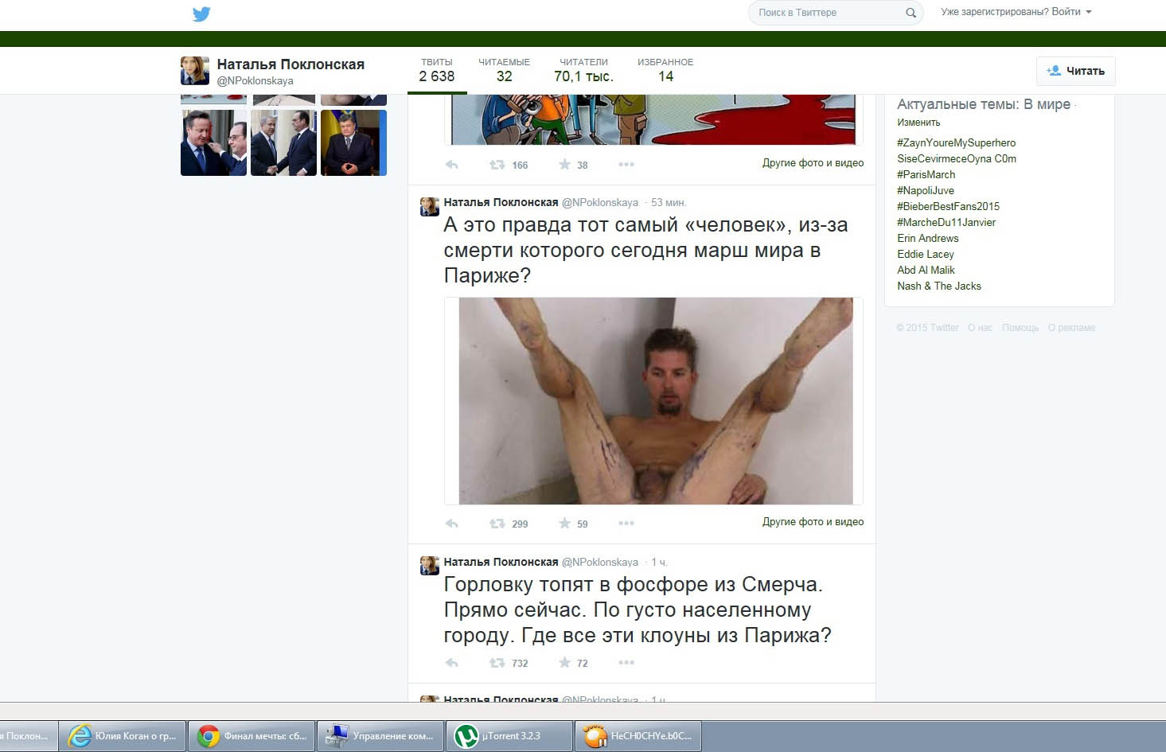Open Управление компьютером taskbar item
Image resolution: width=1166 pixels, height=752 pixels.
tap(380, 736)
